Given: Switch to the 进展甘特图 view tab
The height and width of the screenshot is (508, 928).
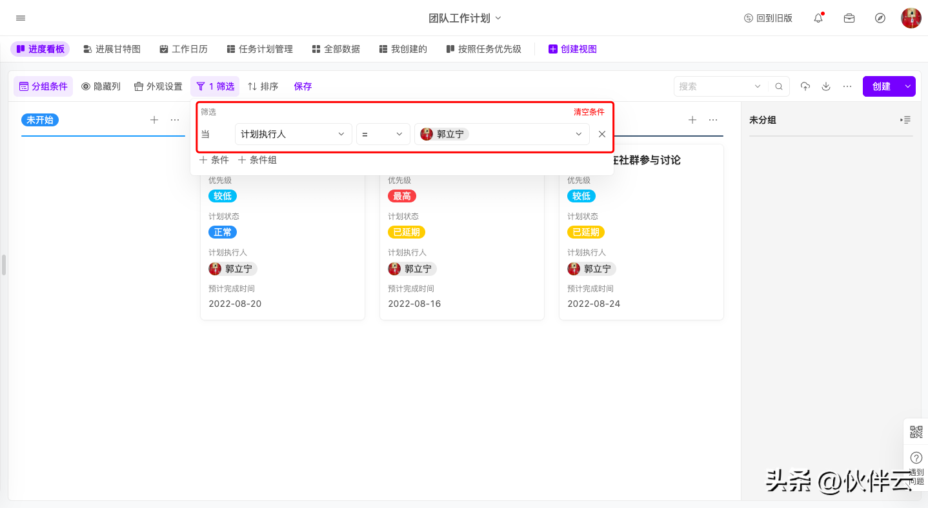Looking at the screenshot, I should (x=112, y=49).
